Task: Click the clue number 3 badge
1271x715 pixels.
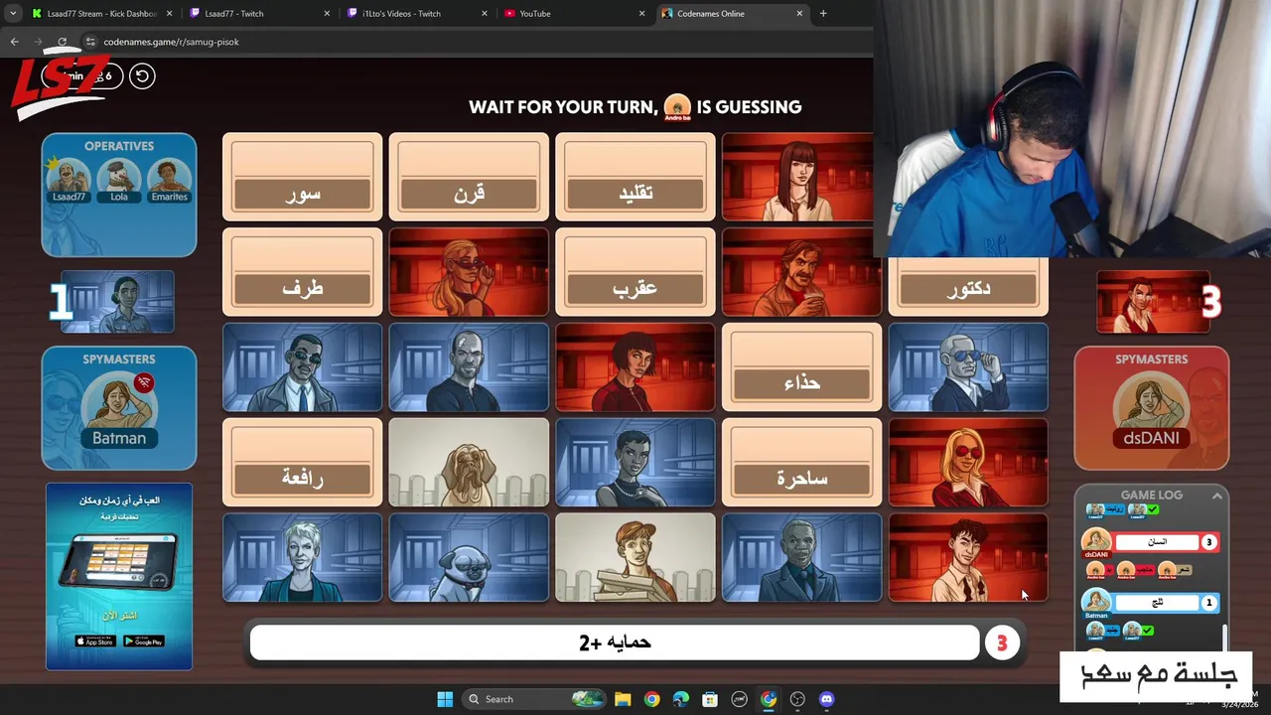Action: point(1001,643)
